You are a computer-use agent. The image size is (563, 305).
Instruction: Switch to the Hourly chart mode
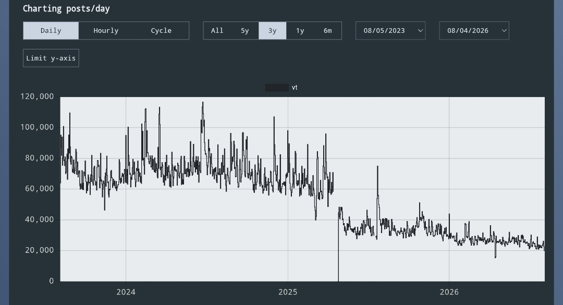click(x=106, y=31)
